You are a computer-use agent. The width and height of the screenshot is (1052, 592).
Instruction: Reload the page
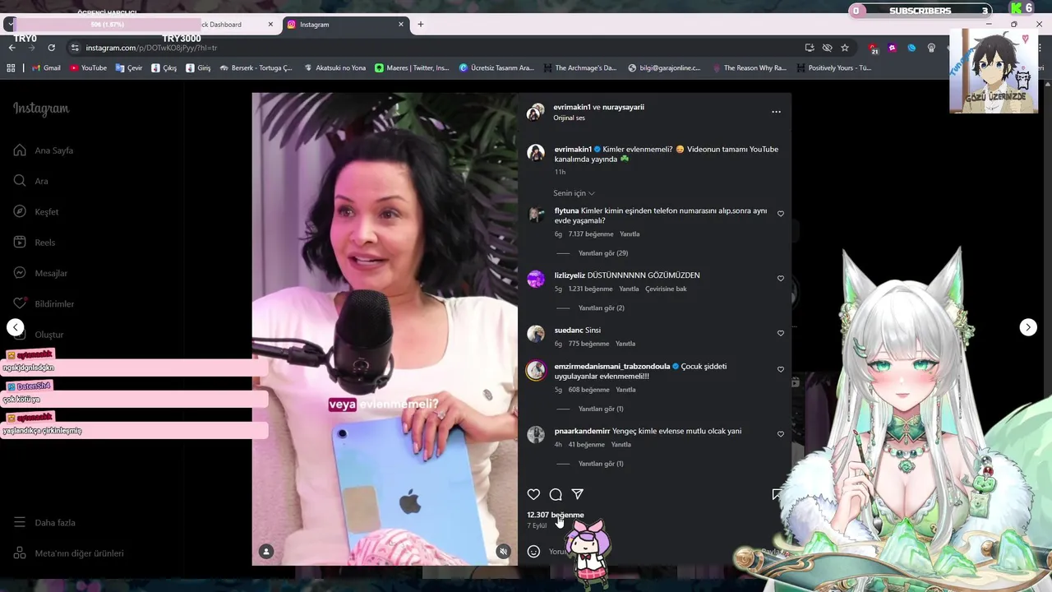pos(51,48)
